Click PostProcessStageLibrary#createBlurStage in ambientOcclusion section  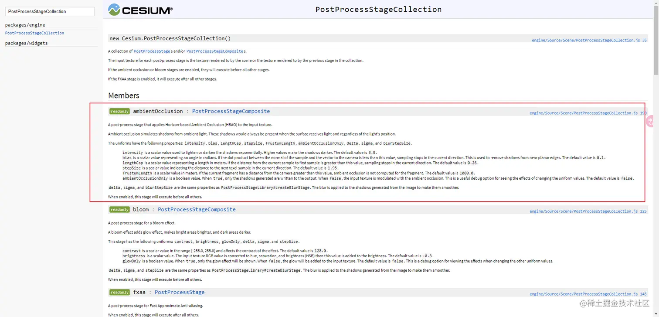click(x=265, y=187)
